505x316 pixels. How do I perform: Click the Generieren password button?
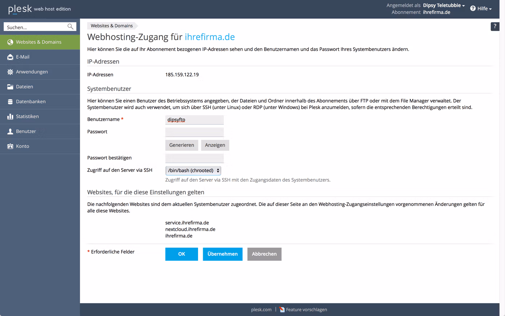click(182, 145)
